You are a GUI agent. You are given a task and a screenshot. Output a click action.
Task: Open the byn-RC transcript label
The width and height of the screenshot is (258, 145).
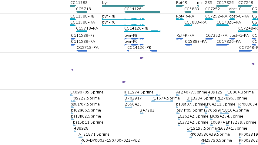109,22
